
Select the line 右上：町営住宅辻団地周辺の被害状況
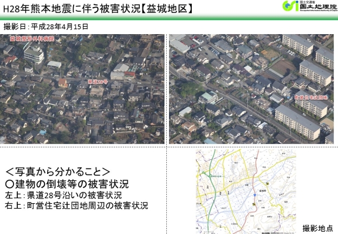click(76, 205)
